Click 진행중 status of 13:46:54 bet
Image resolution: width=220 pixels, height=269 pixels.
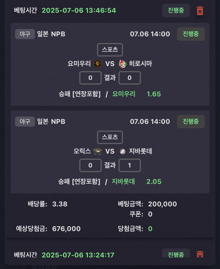coord(176,10)
